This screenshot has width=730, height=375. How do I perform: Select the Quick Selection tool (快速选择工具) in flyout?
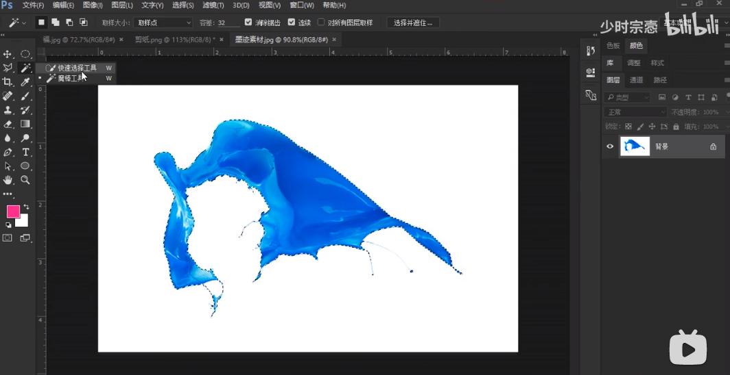click(x=76, y=68)
